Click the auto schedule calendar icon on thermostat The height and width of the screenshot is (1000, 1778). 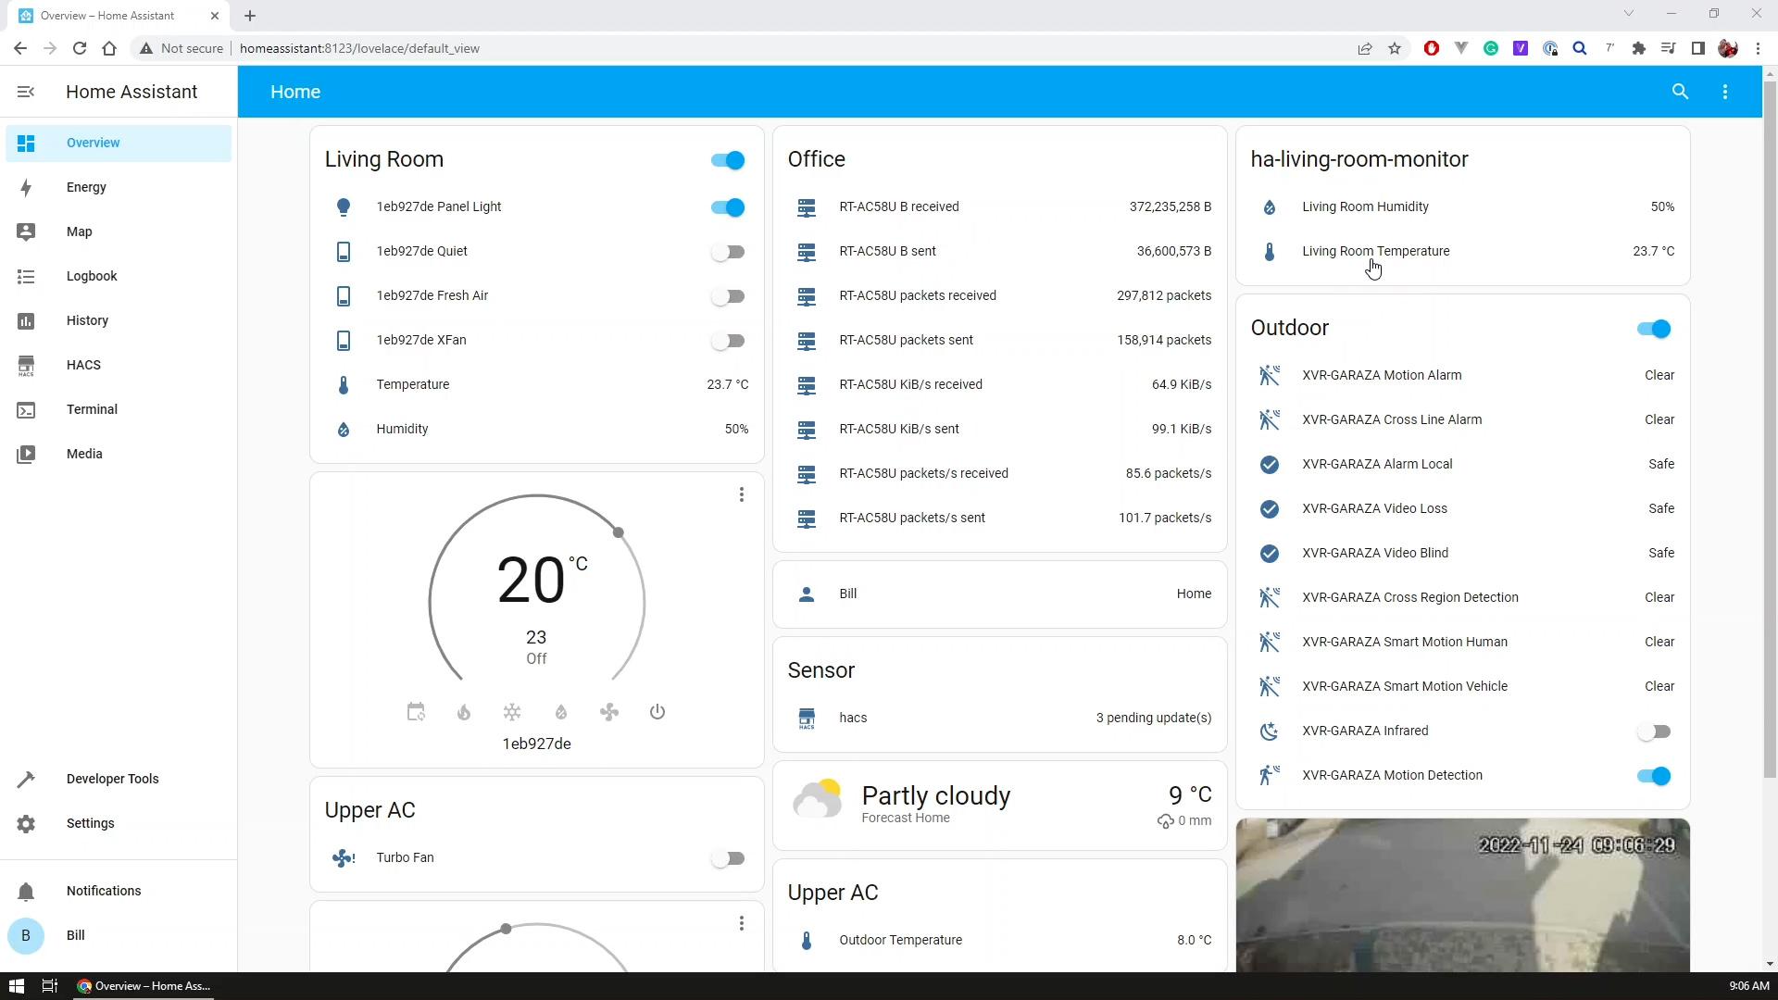(x=416, y=712)
